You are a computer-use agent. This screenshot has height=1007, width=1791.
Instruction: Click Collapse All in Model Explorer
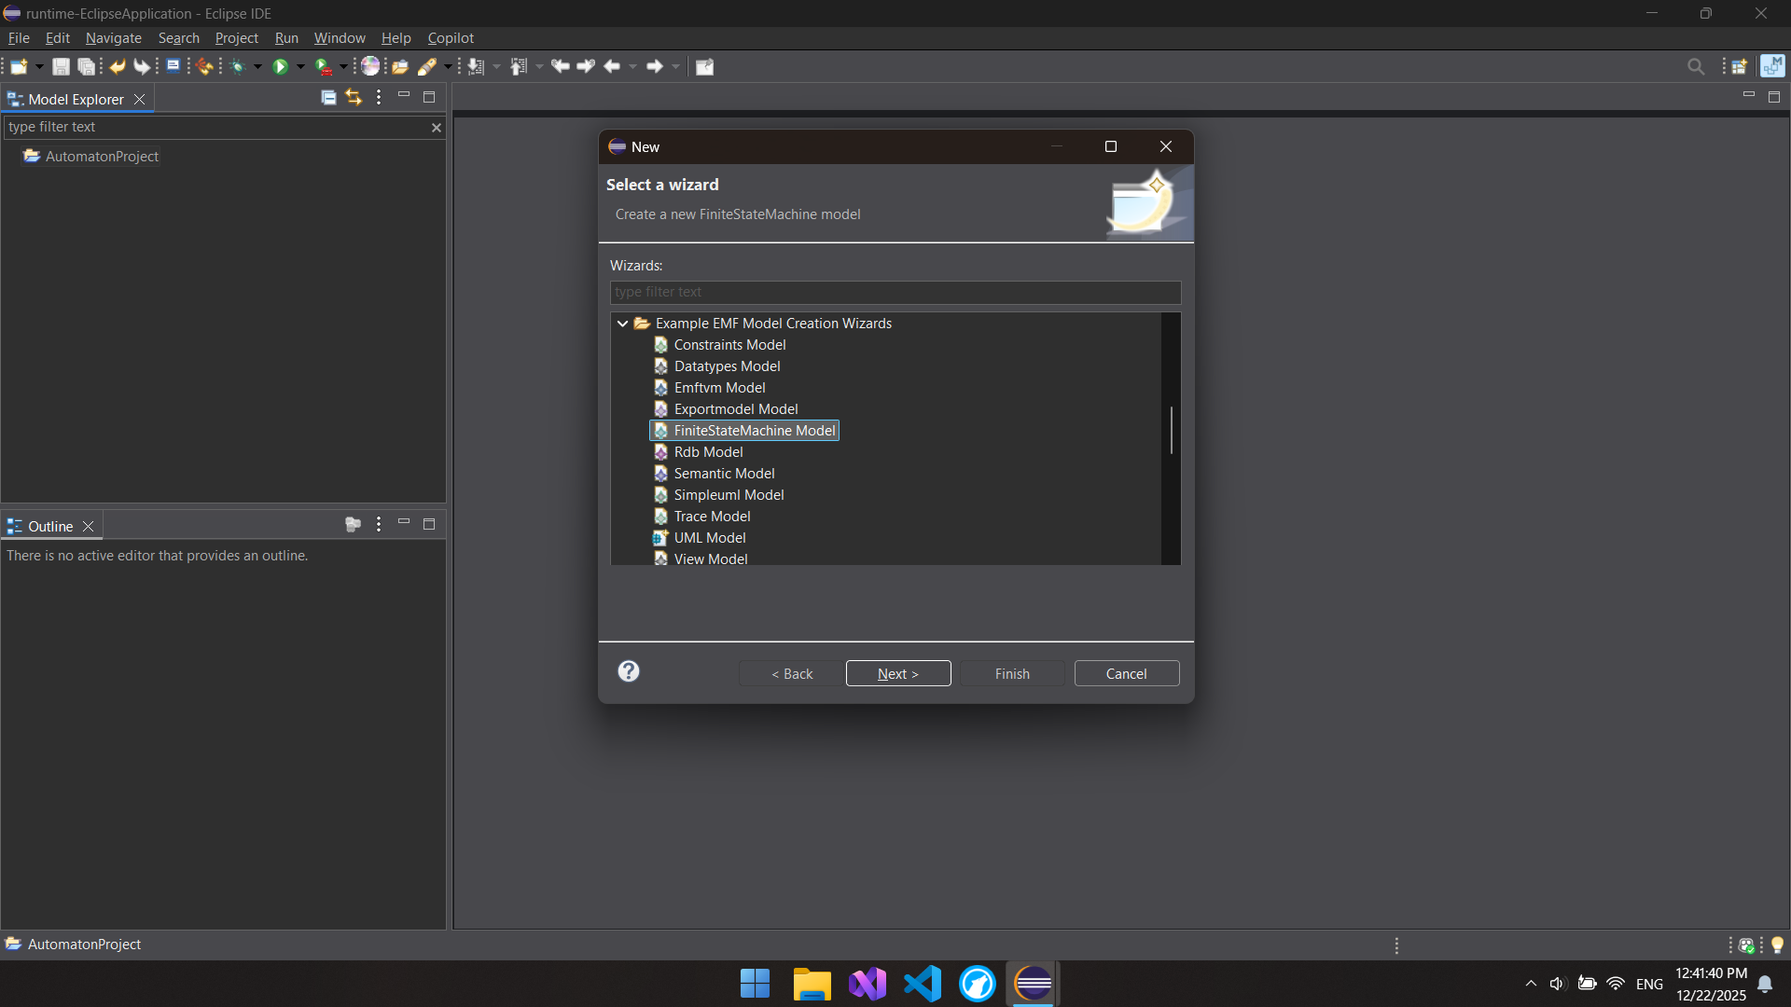pyautogui.click(x=328, y=97)
